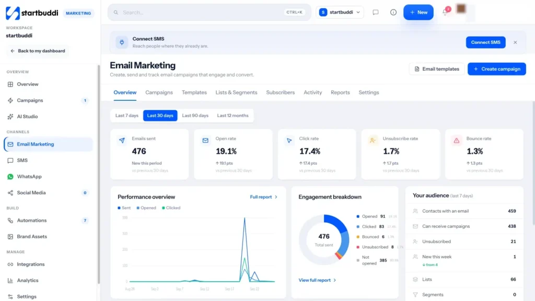Click the SMS chat bubble icon

(x=10, y=160)
